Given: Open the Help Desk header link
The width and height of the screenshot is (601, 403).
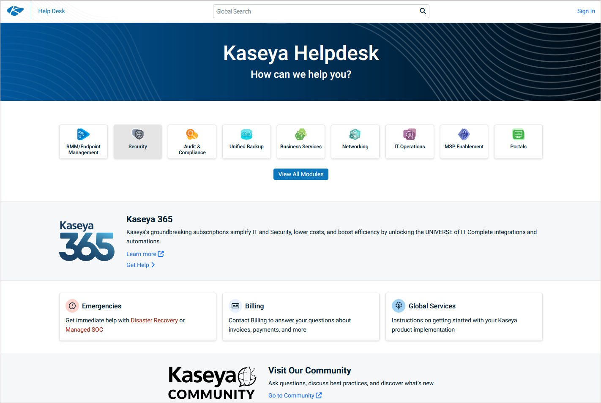Looking at the screenshot, I should tap(52, 11).
